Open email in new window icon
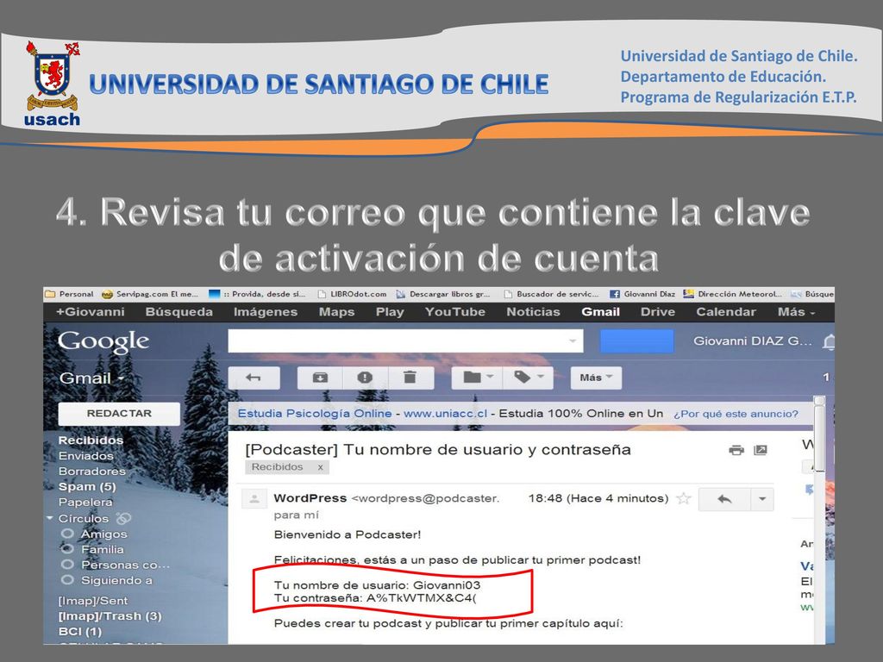This screenshot has width=883, height=662. [761, 450]
